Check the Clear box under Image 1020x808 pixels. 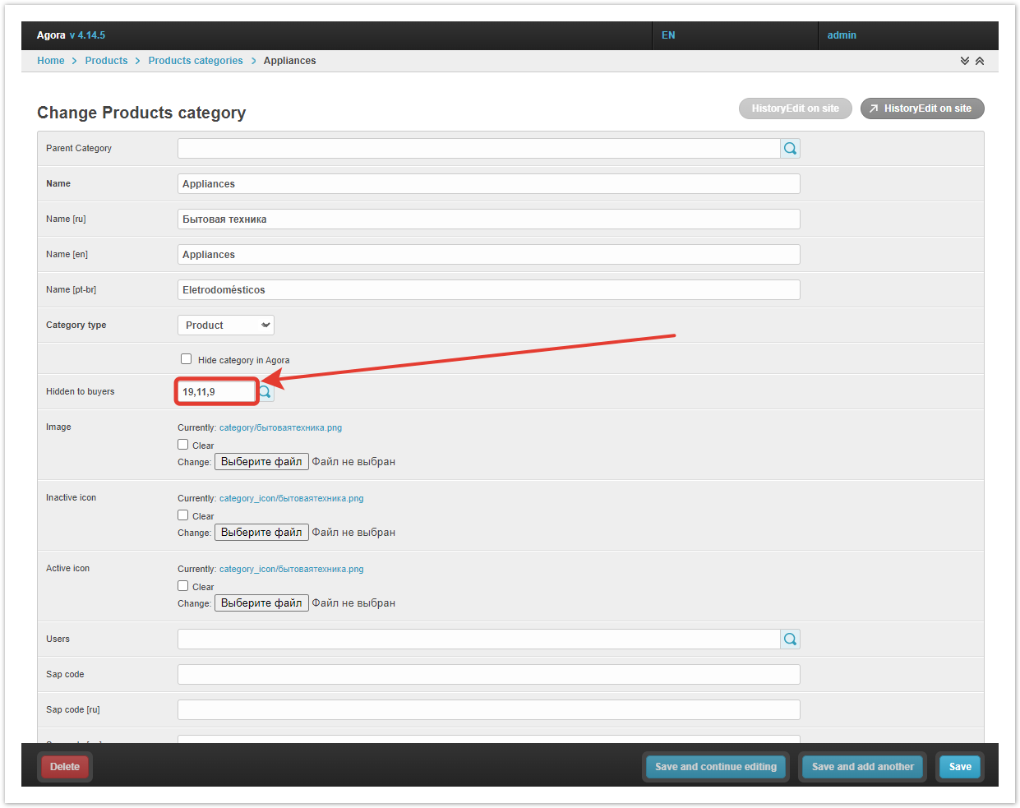pyautogui.click(x=183, y=445)
